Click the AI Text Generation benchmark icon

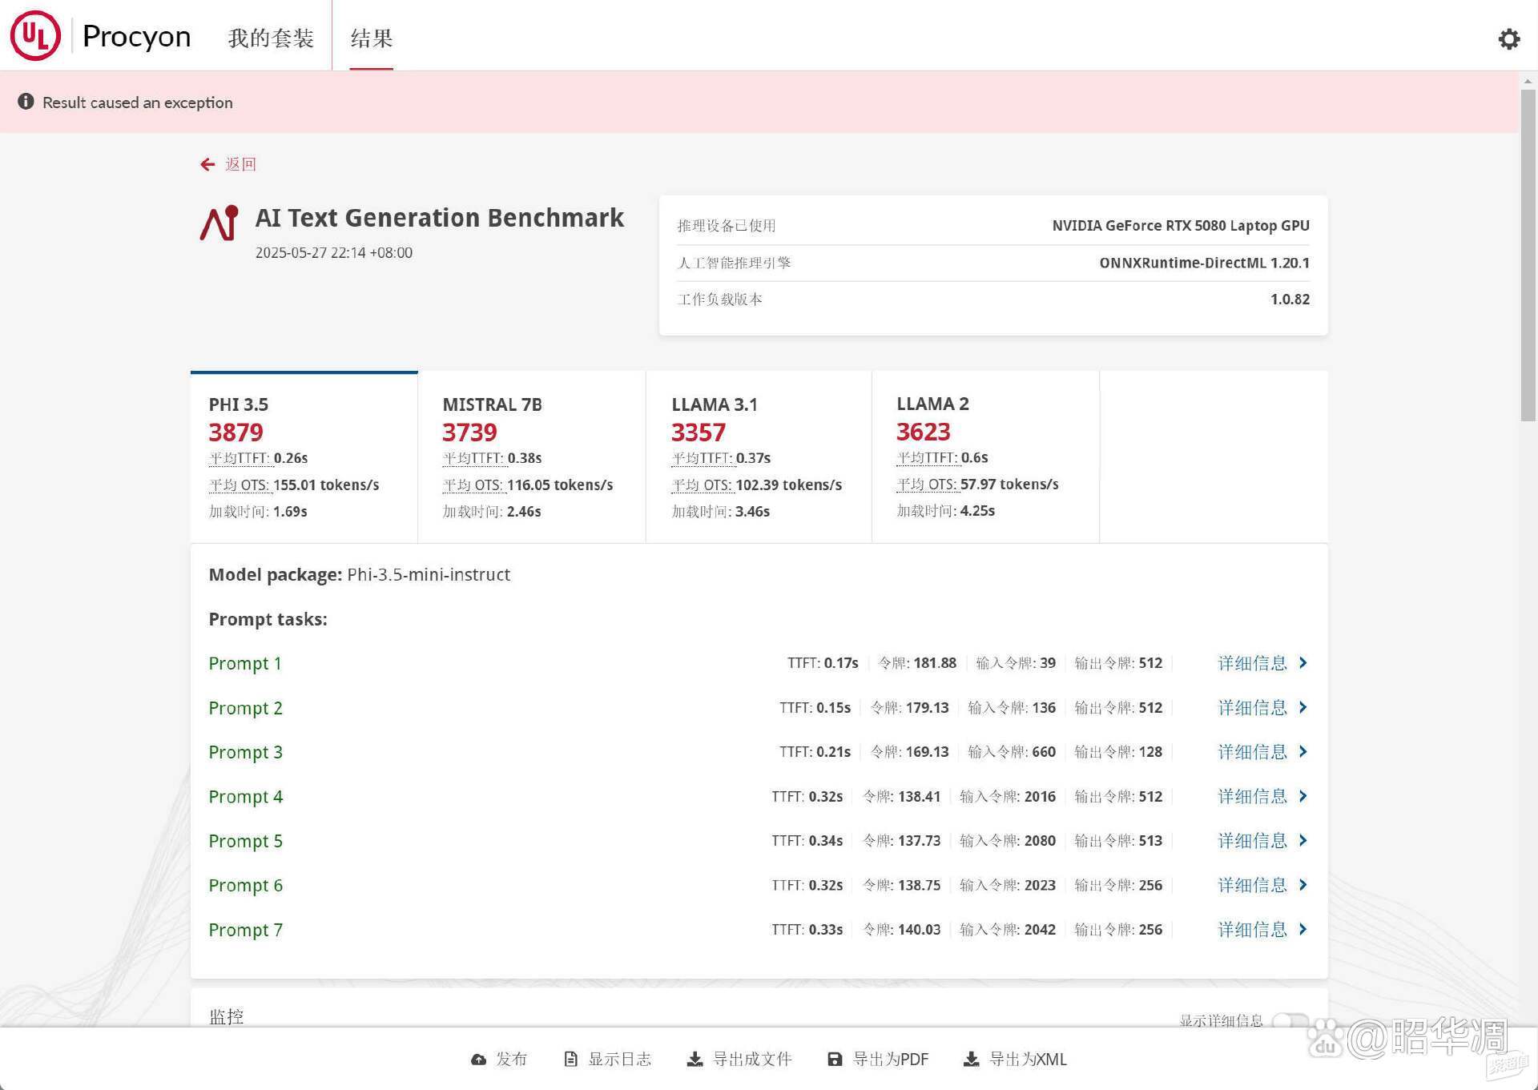tap(219, 223)
